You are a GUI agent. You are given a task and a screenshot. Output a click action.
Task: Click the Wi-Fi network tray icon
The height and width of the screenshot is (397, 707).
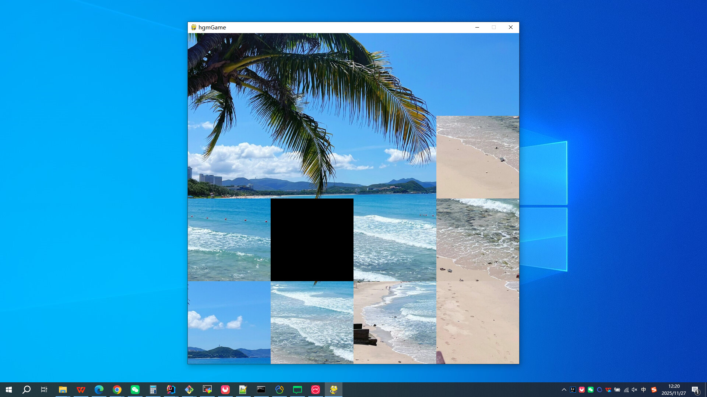(626, 389)
